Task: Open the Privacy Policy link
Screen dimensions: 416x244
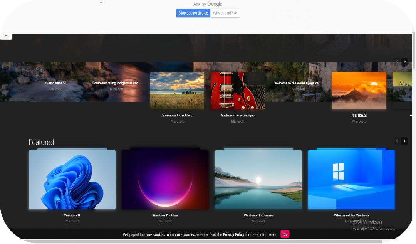Action: pyautogui.click(x=233, y=234)
